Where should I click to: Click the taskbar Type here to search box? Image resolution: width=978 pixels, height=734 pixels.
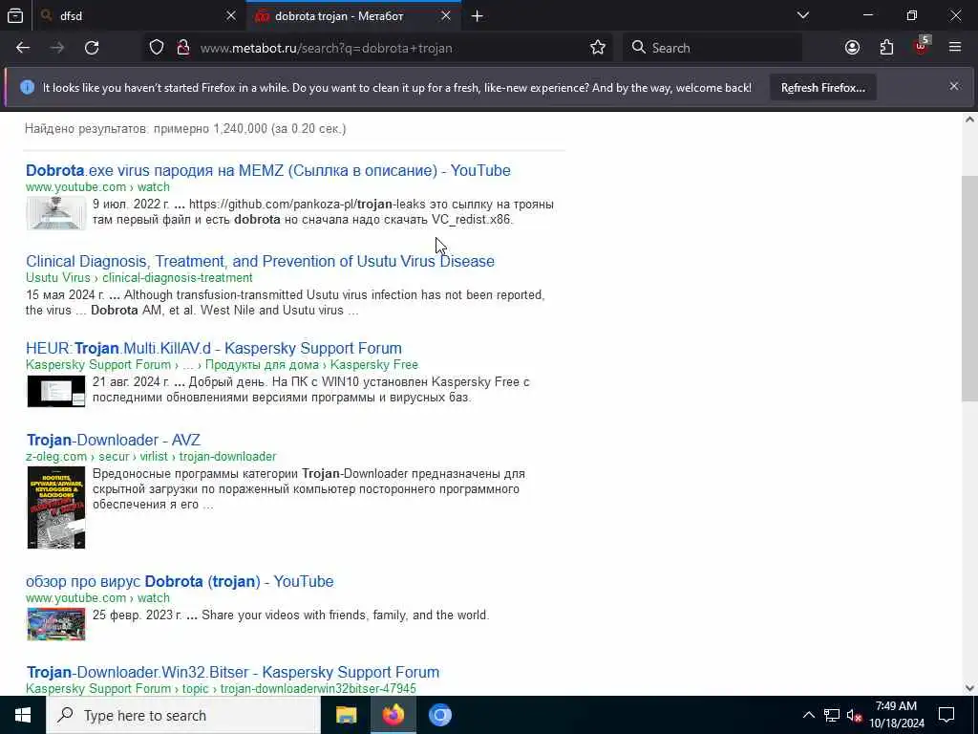pos(183,715)
